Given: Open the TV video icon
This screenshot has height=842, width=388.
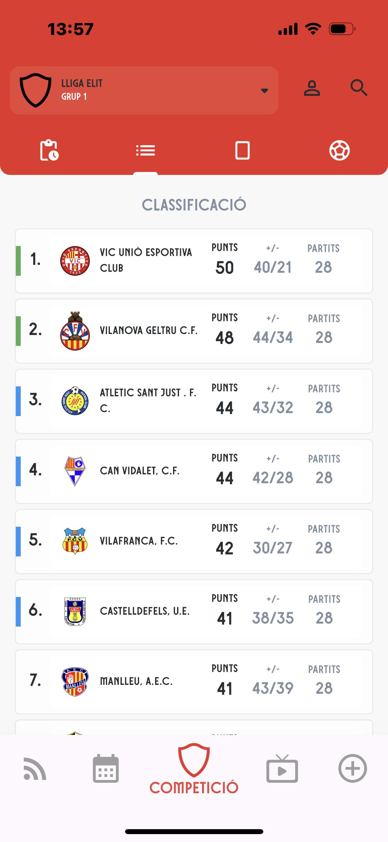Looking at the screenshot, I should click(282, 769).
